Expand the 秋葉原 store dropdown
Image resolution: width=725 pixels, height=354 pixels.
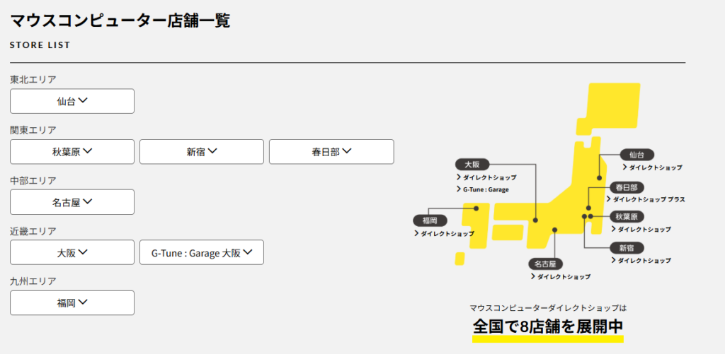click(72, 151)
